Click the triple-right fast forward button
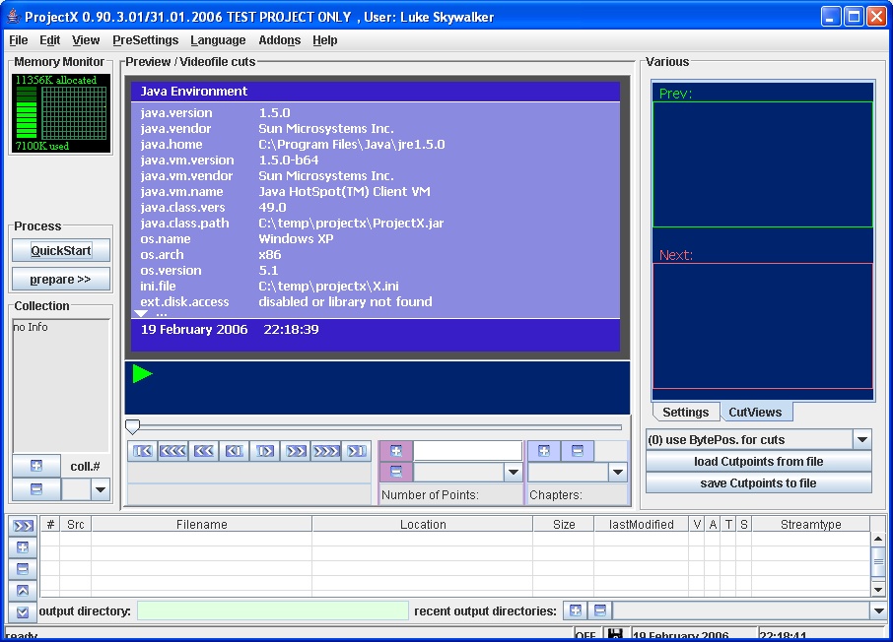Image resolution: width=893 pixels, height=642 pixels. coord(326,451)
